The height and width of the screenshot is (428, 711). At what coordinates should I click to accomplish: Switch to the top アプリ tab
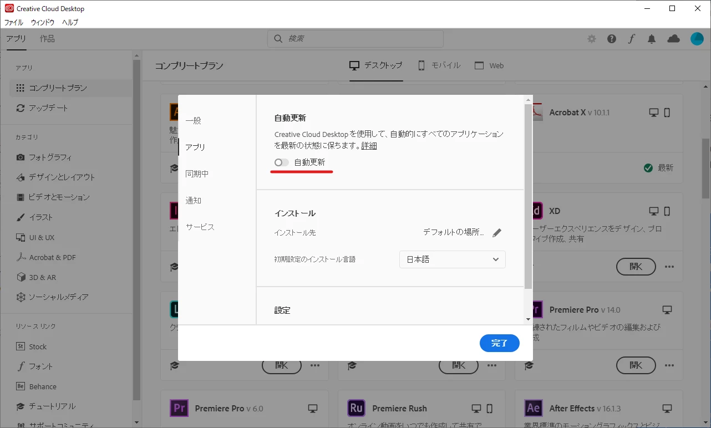[x=16, y=39]
